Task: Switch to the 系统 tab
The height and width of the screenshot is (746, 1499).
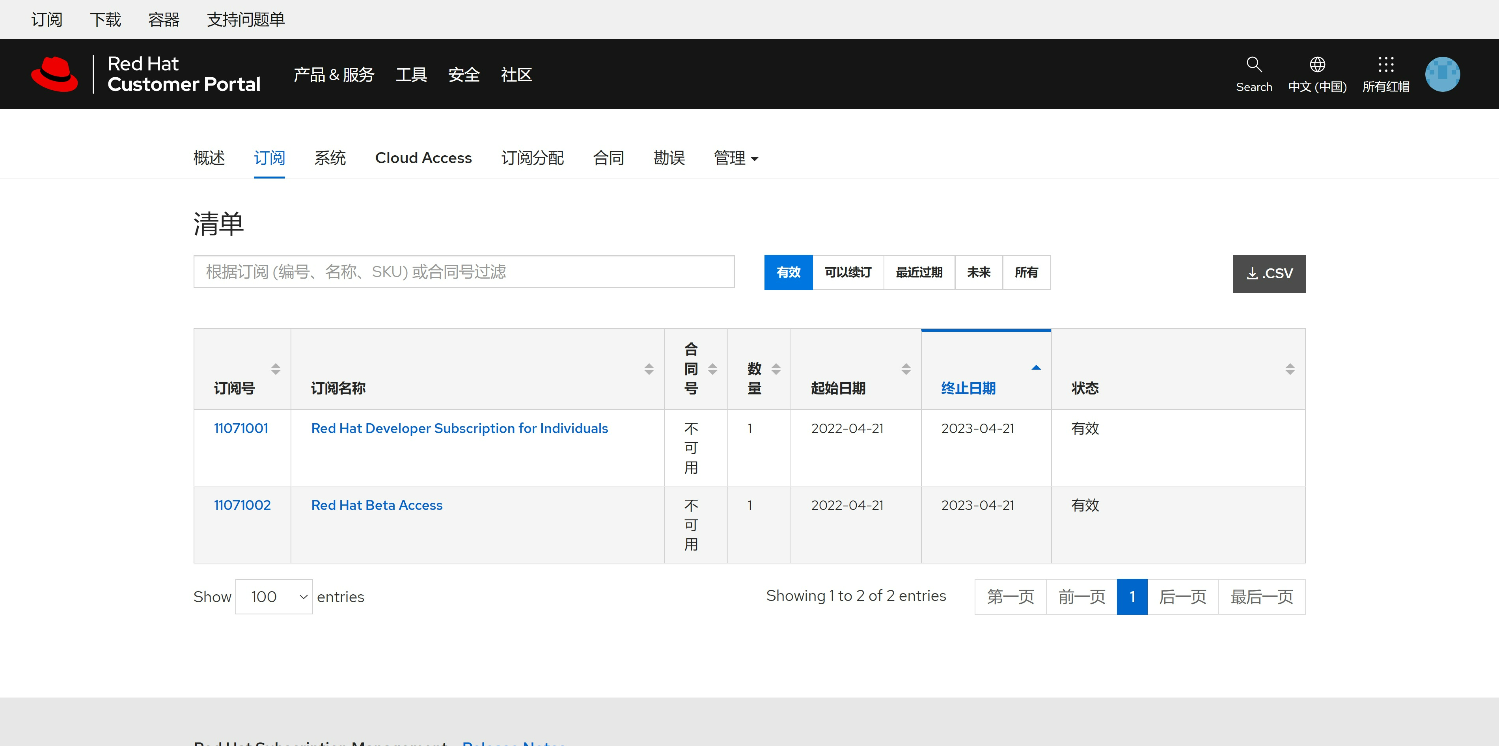Action: [x=330, y=158]
